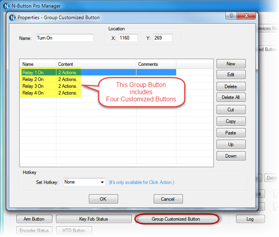This screenshot has height=237, width=279.
Task: Click the Name field containing Turn On
Action: 65,38
